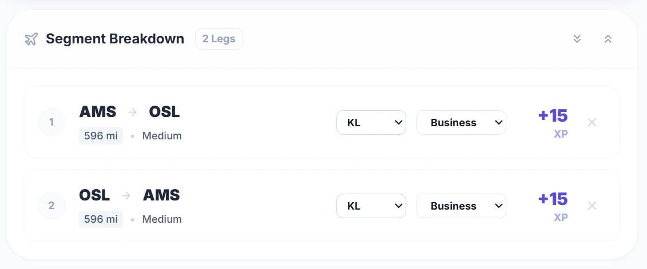Click the Medium label on the first leg
This screenshot has height=269, width=647.
(162, 136)
